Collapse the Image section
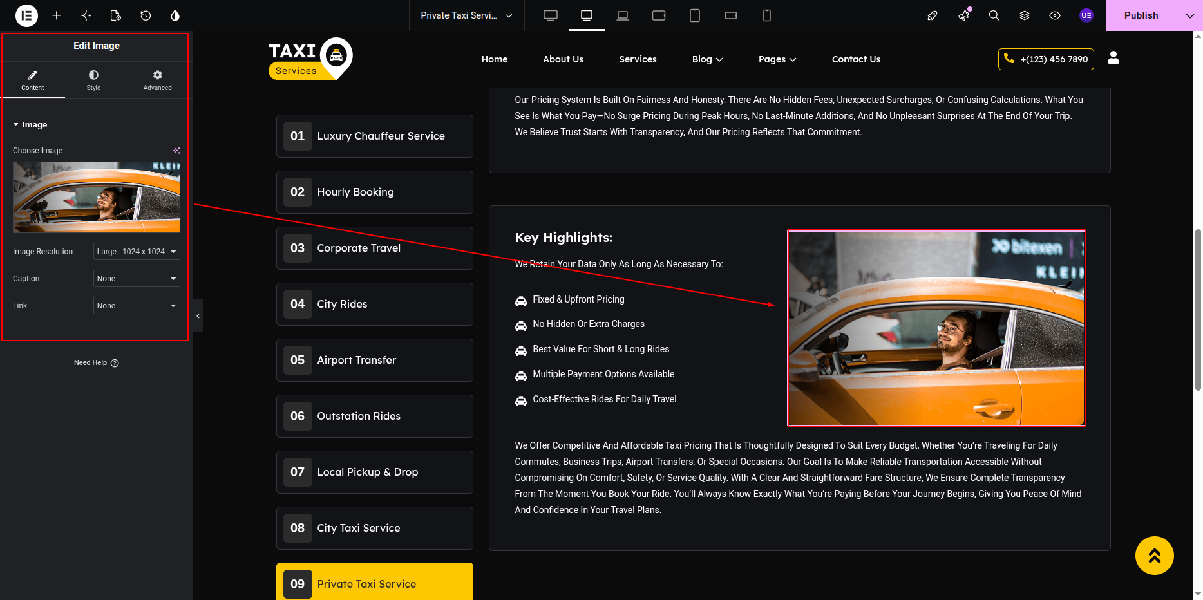The image size is (1203, 600). pyautogui.click(x=30, y=125)
